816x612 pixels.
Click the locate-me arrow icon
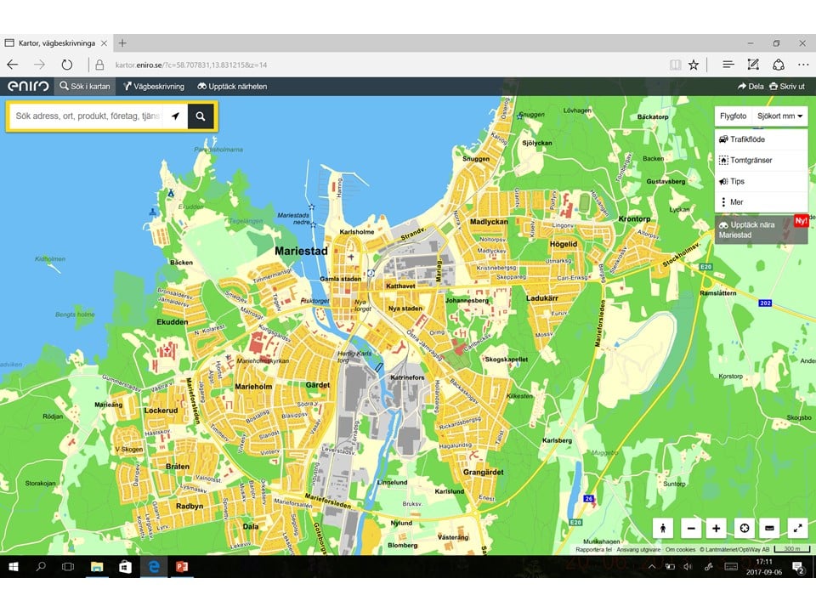pos(176,116)
